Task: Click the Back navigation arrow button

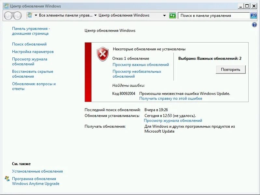Action: 8,16
